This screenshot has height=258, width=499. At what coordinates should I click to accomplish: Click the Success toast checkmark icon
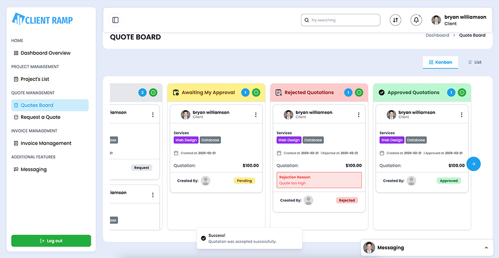click(204, 238)
